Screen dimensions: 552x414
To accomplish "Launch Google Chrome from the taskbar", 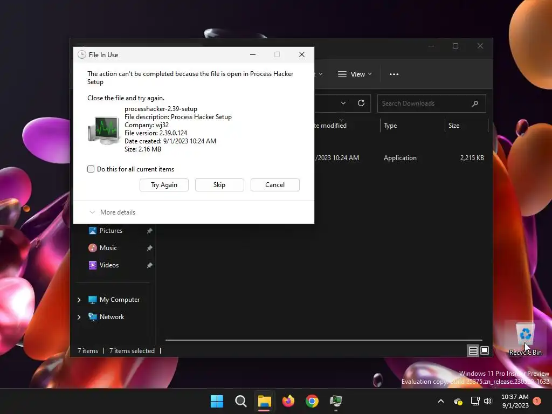I will pyautogui.click(x=312, y=401).
